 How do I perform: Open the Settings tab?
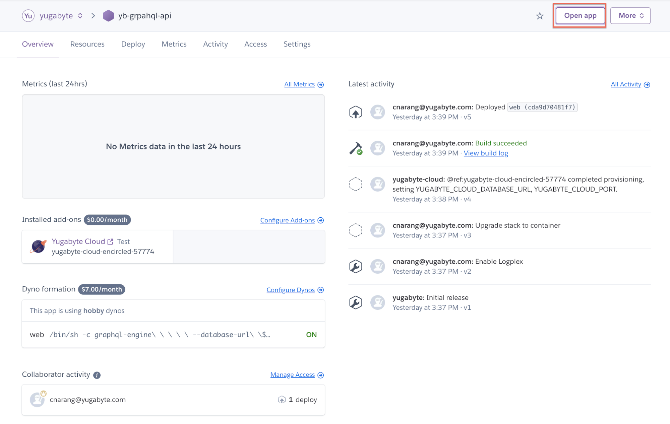click(297, 44)
